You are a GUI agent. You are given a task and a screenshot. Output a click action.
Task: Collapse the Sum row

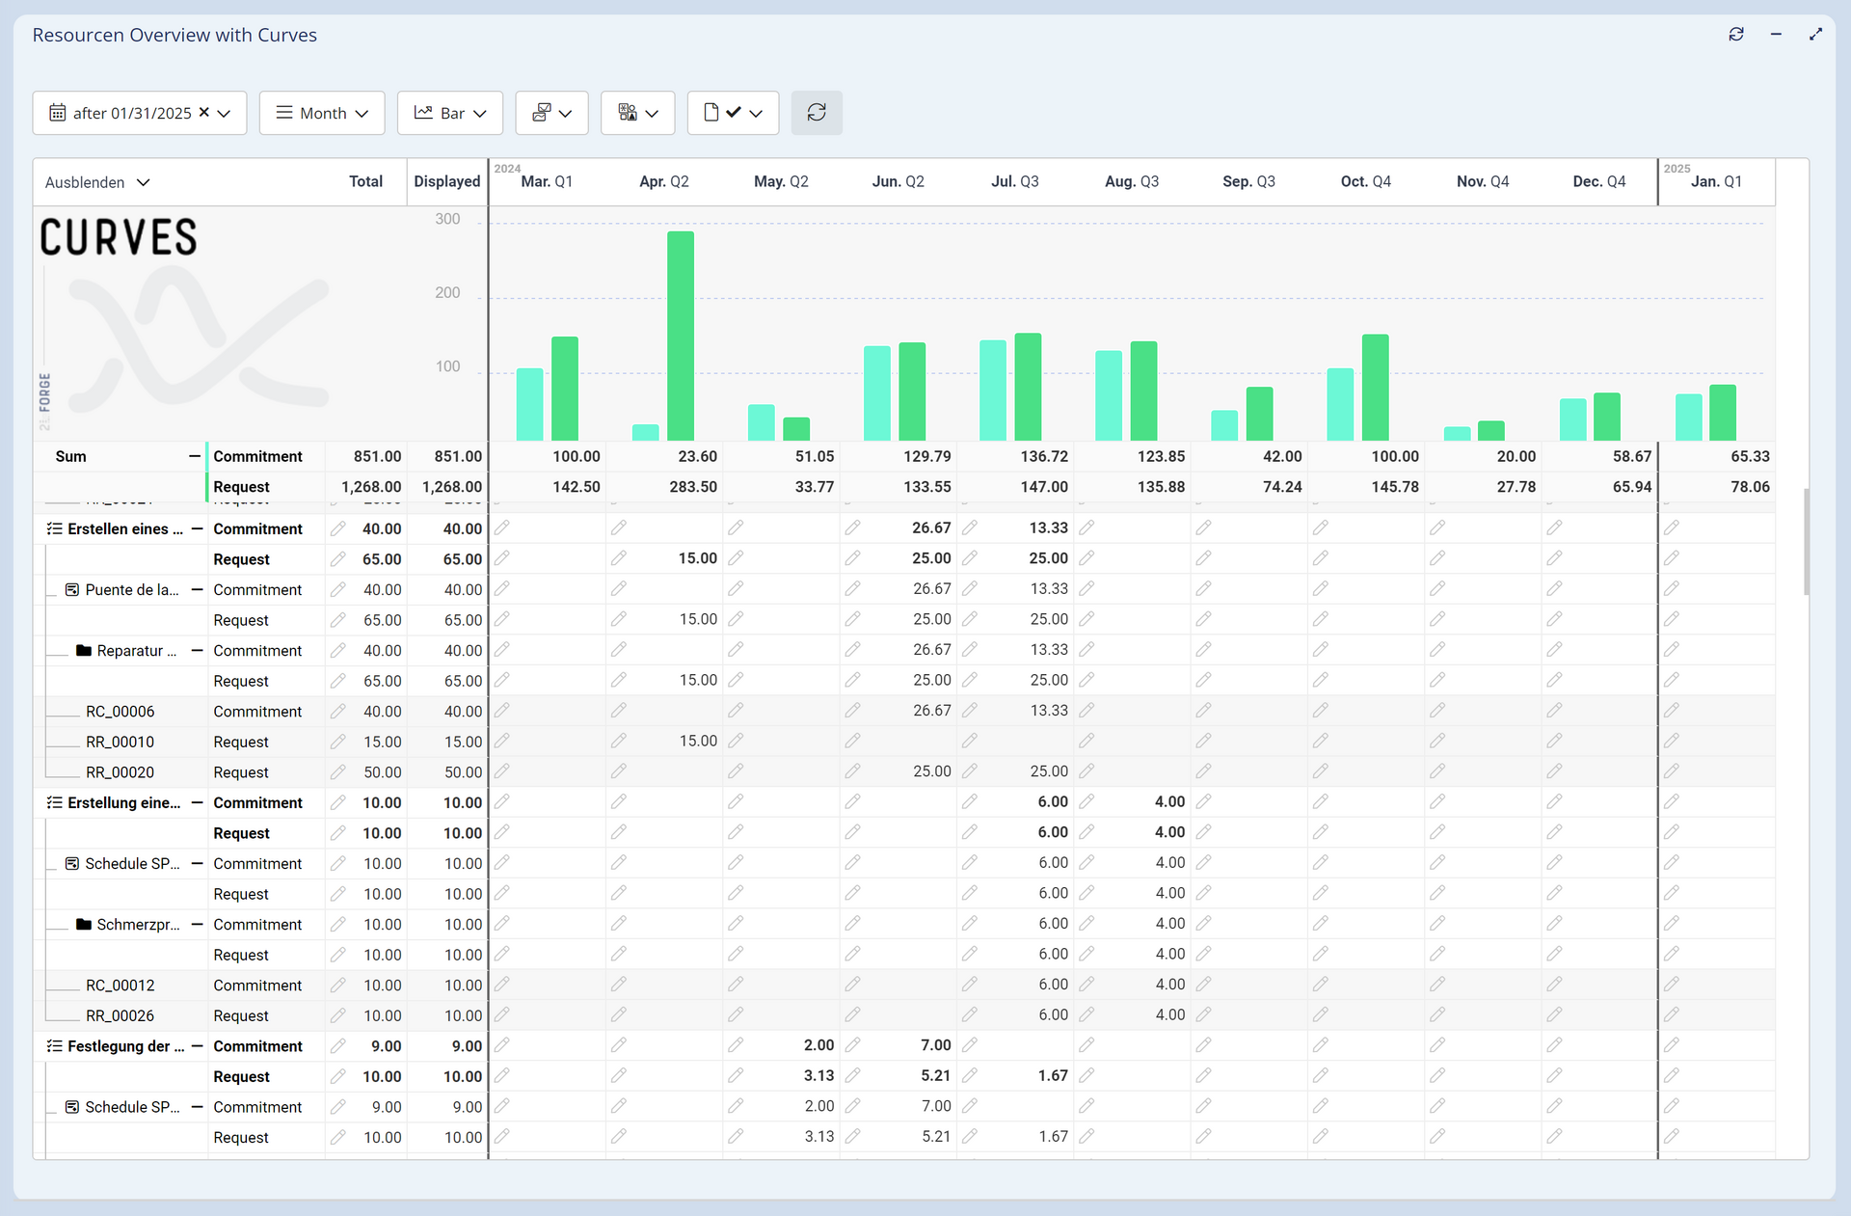point(195,456)
